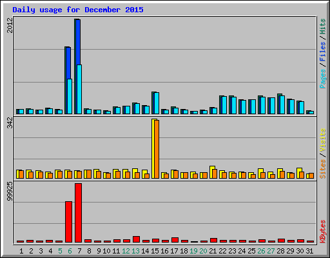This screenshot has width=330, height=258.
Task: Click the red KBytes bar for day 17
Action: coord(175,240)
